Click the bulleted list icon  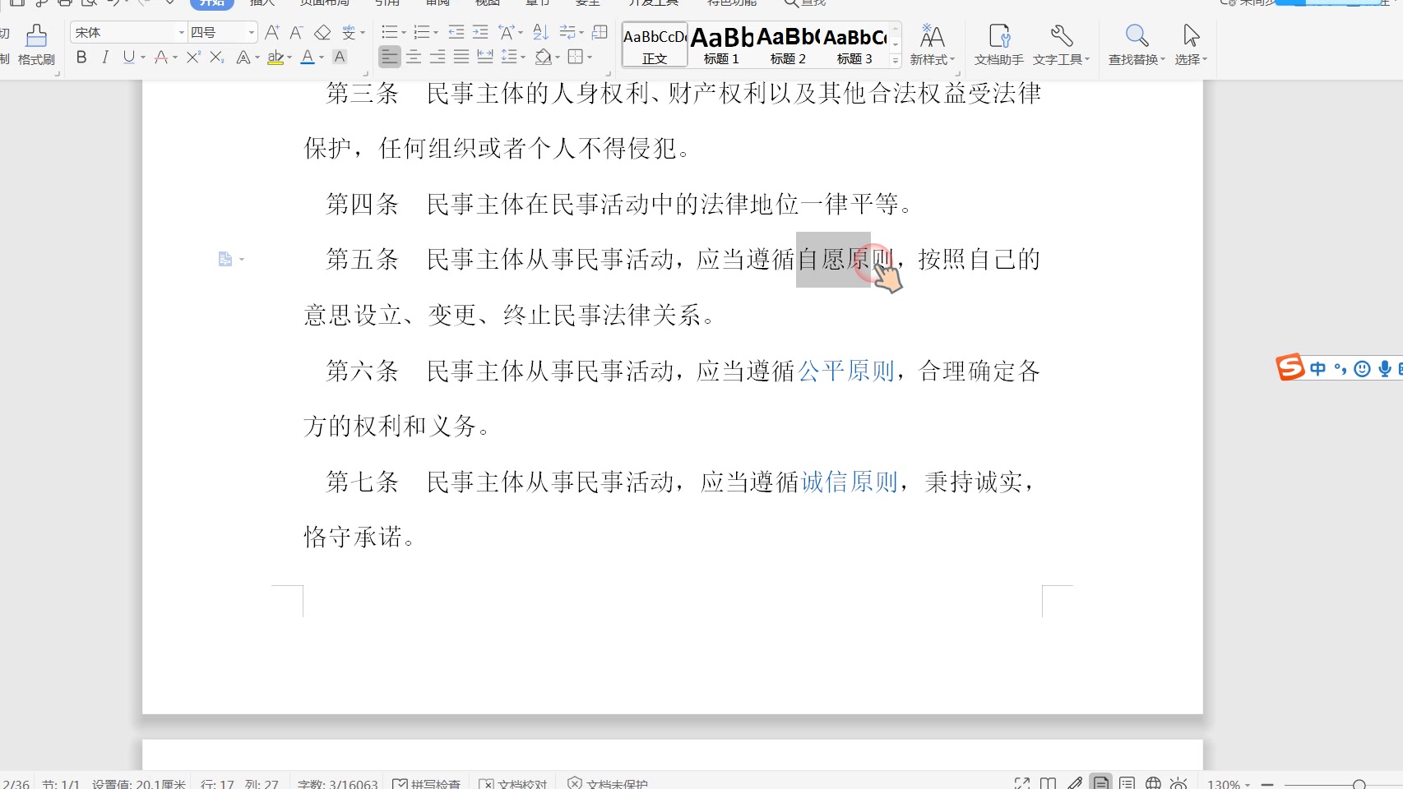pos(389,32)
